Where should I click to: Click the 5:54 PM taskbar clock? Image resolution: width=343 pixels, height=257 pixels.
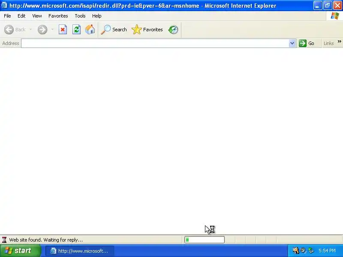tap(327, 251)
